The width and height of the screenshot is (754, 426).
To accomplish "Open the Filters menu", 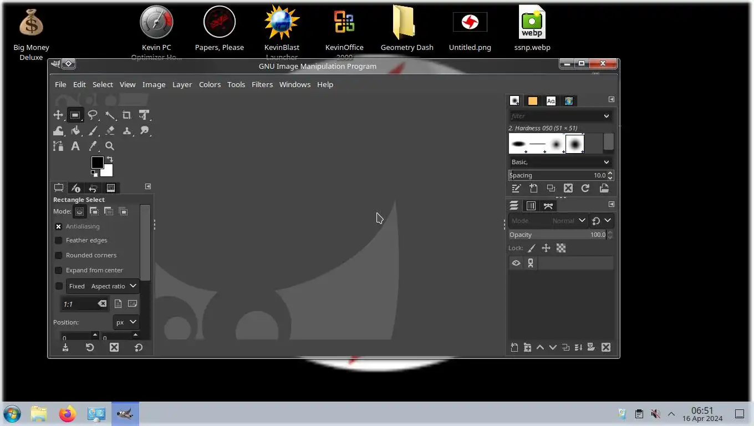I will (x=262, y=84).
